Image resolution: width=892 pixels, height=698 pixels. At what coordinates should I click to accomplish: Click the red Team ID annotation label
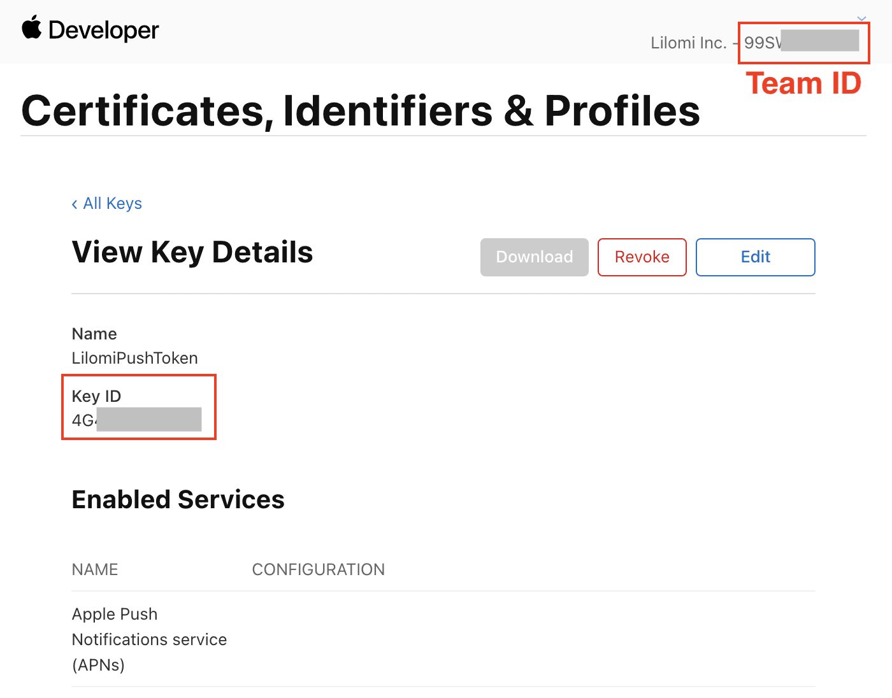coord(803,83)
